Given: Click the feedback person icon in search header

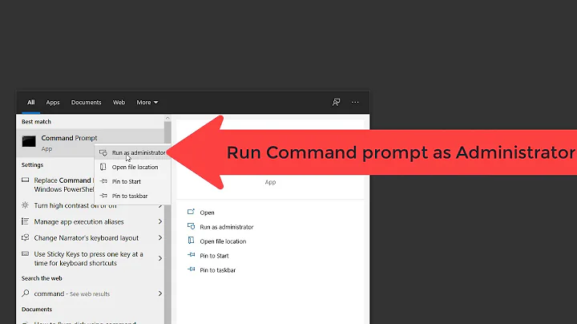Looking at the screenshot, I should coord(336,103).
